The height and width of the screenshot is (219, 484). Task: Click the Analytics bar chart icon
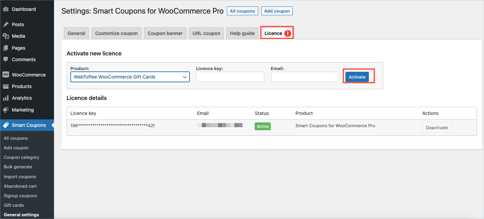point(6,98)
